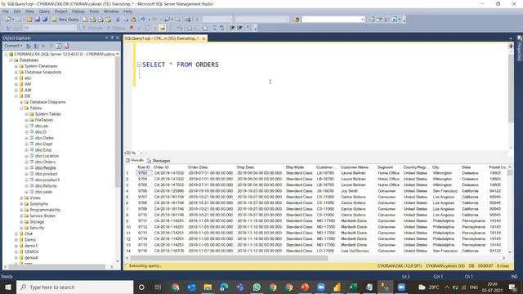Click inside the SELECT * FROM ORDERS query line
Viewport: 523px width, 294px height.
[x=180, y=65]
